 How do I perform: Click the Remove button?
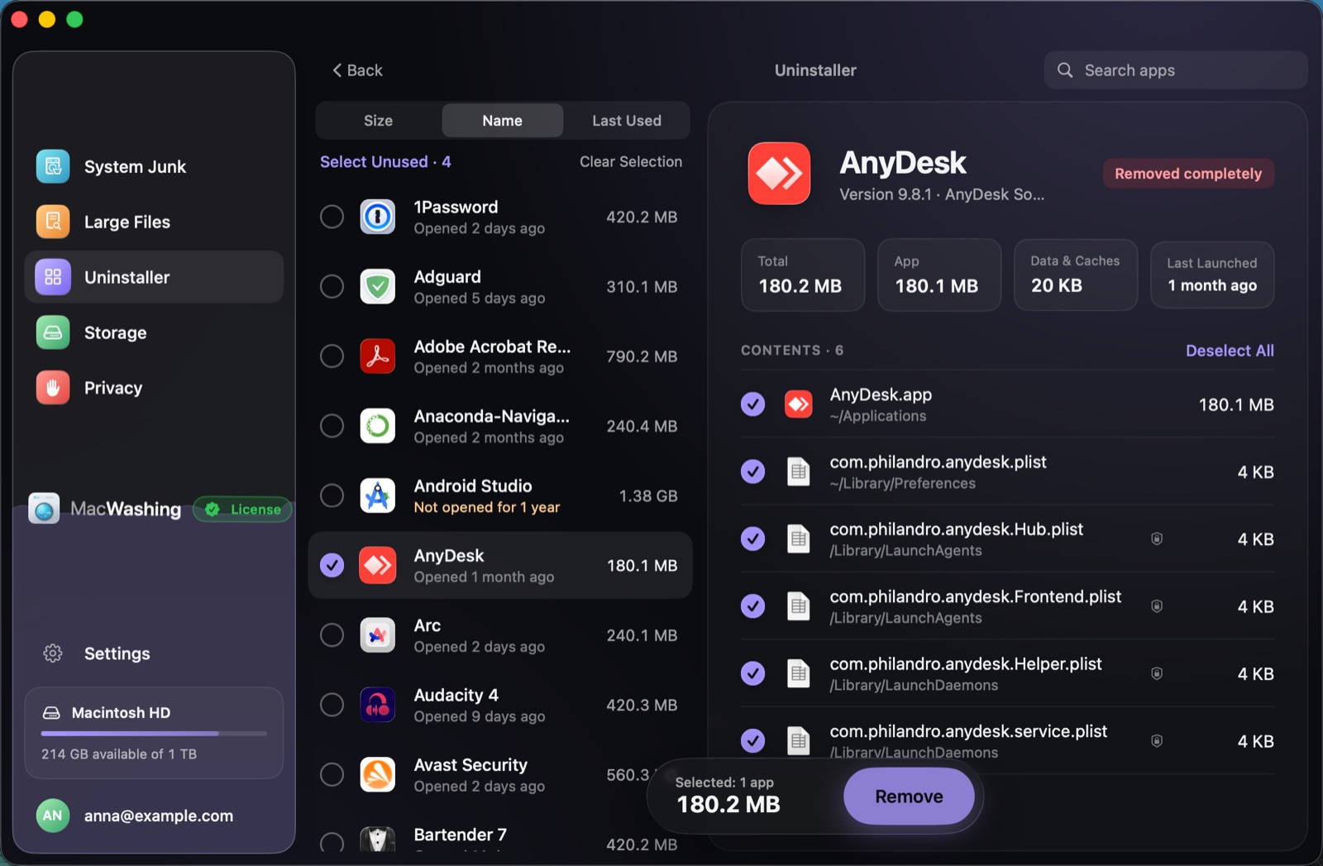click(909, 797)
